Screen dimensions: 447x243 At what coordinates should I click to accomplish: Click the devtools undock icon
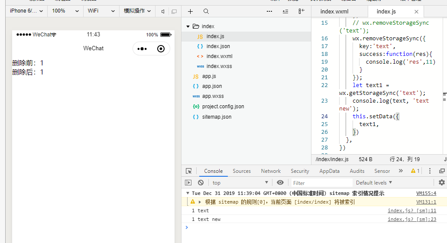point(442,171)
